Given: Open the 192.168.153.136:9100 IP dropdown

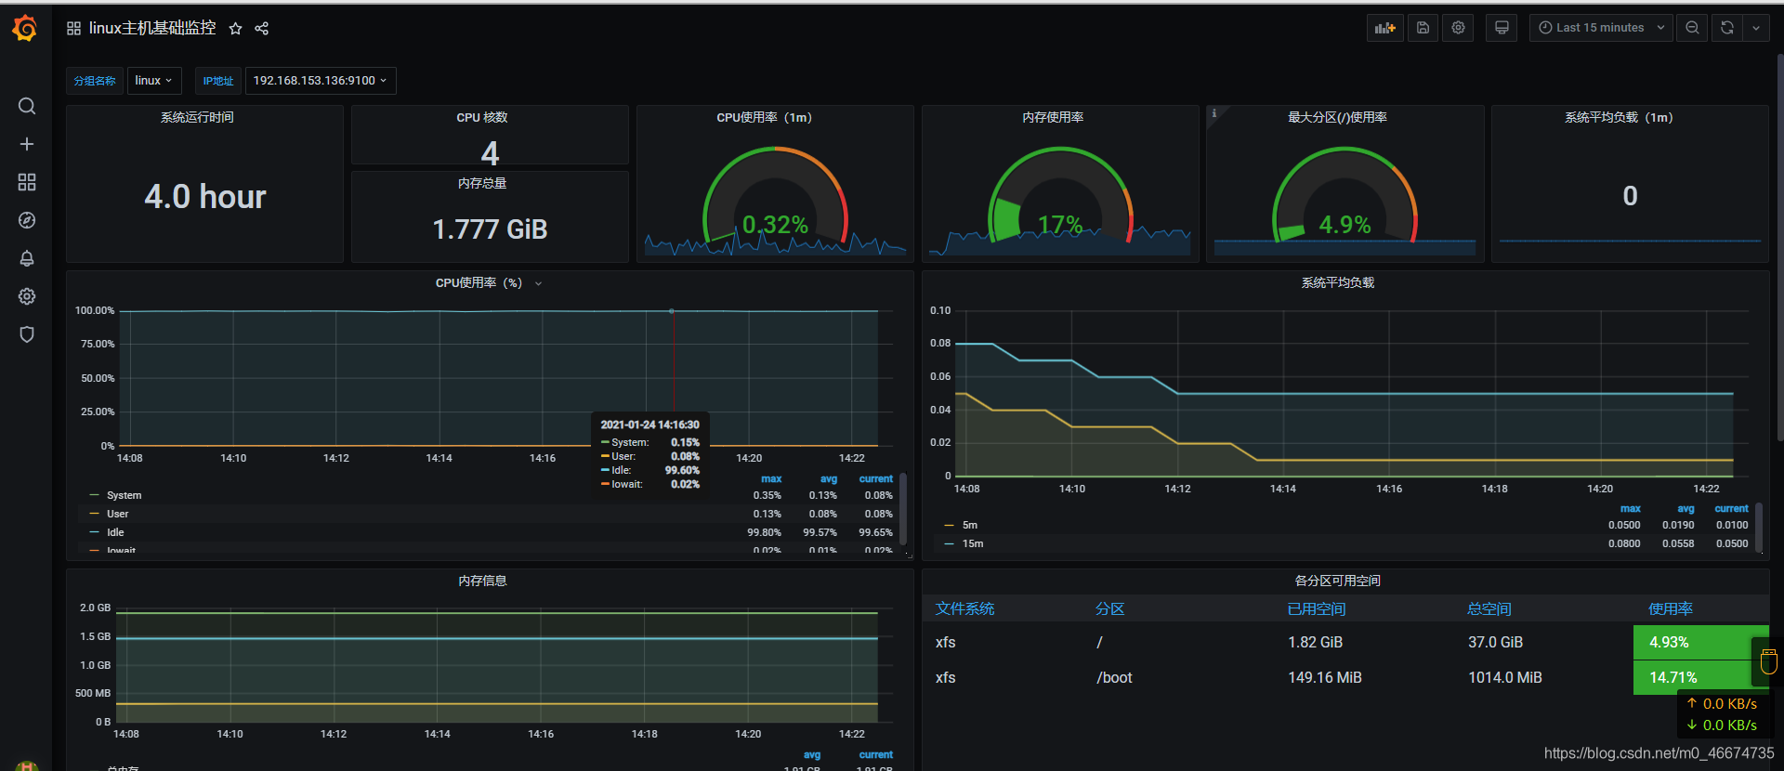Looking at the screenshot, I should [x=321, y=81].
